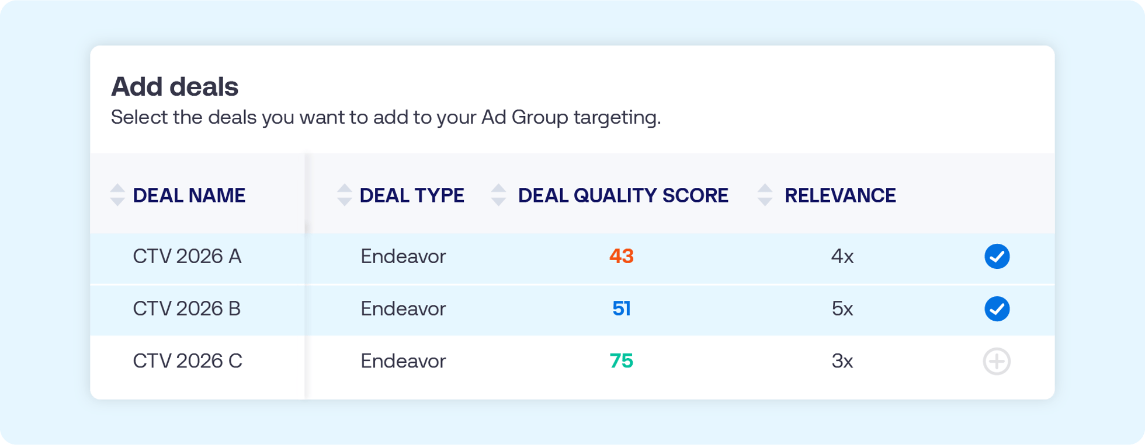The width and height of the screenshot is (1145, 445).
Task: Click the DEAL NAME column header
Action: tap(189, 195)
